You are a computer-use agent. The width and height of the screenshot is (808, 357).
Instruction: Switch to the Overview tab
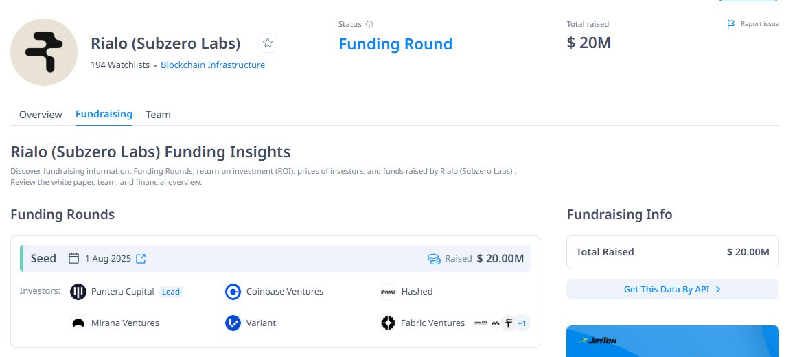pos(41,115)
